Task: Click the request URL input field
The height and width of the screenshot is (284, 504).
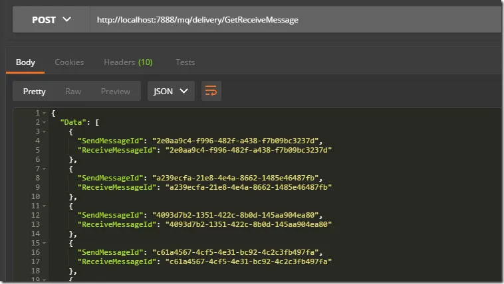Action: coord(296,20)
